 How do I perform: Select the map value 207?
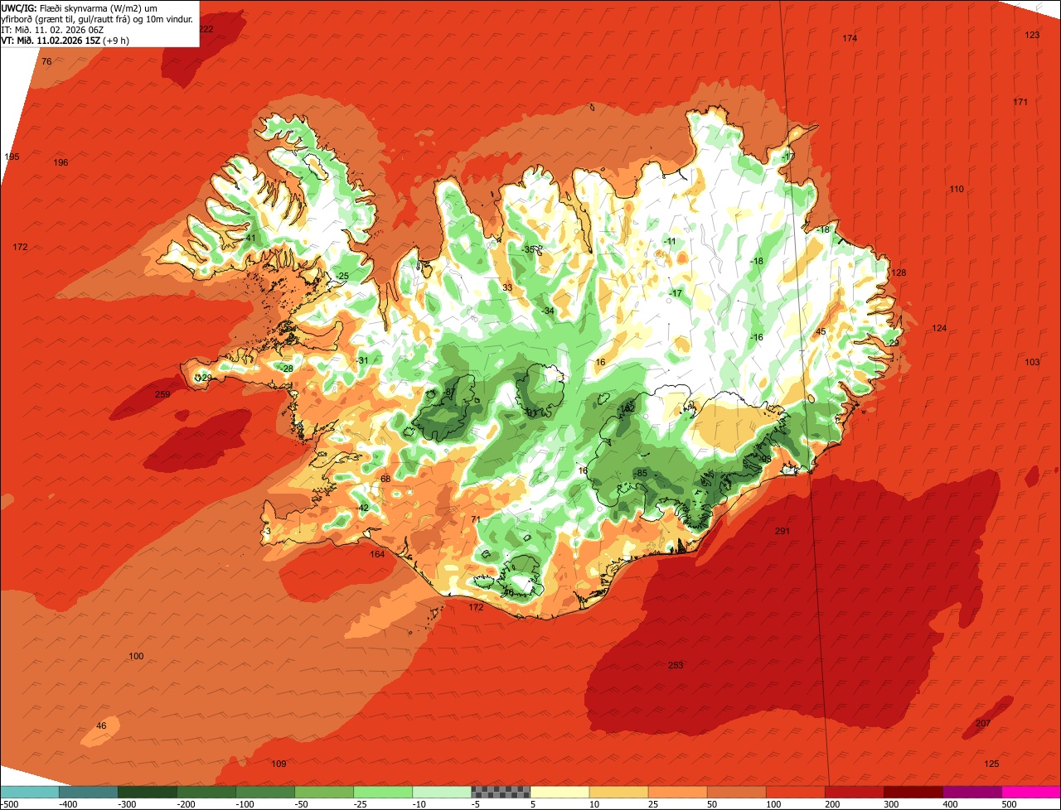click(983, 723)
